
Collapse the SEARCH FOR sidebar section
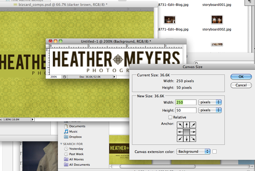[x=61, y=144]
